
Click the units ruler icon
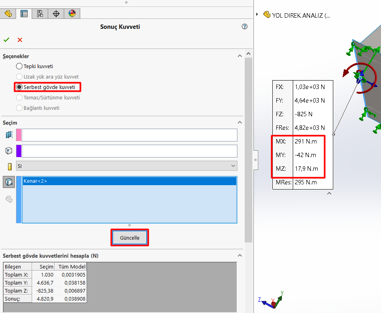tap(10, 166)
